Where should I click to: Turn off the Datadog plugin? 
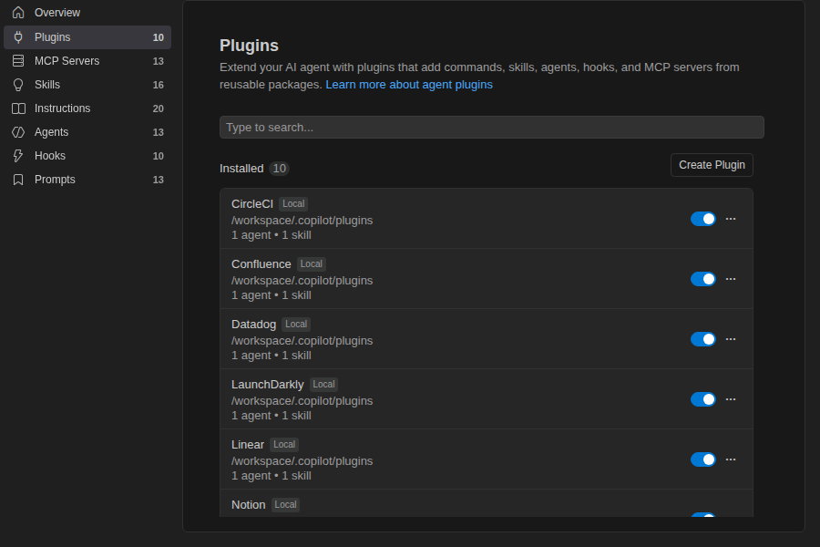[x=702, y=339]
